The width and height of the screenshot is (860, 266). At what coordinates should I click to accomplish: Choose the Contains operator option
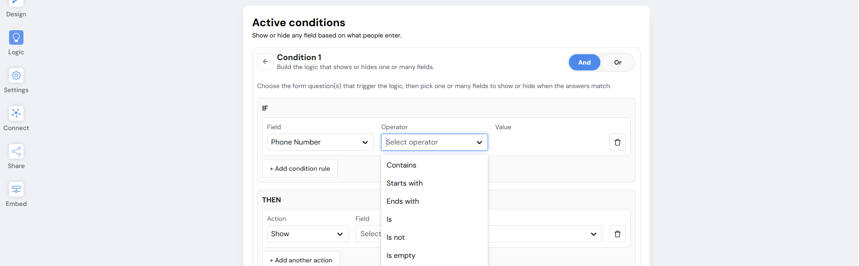tap(434, 165)
